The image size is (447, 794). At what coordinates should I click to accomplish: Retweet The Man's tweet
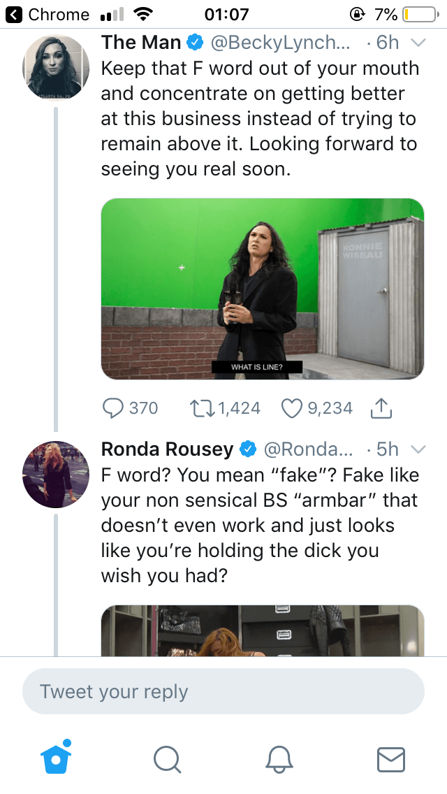click(202, 408)
